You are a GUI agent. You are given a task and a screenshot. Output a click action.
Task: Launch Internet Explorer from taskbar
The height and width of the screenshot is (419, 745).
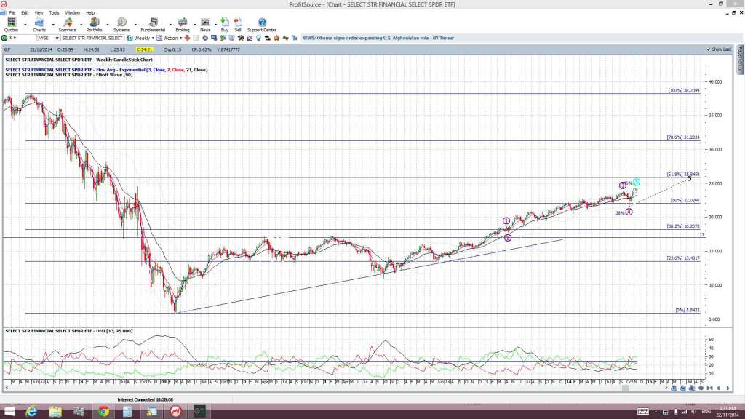[x=31, y=412]
